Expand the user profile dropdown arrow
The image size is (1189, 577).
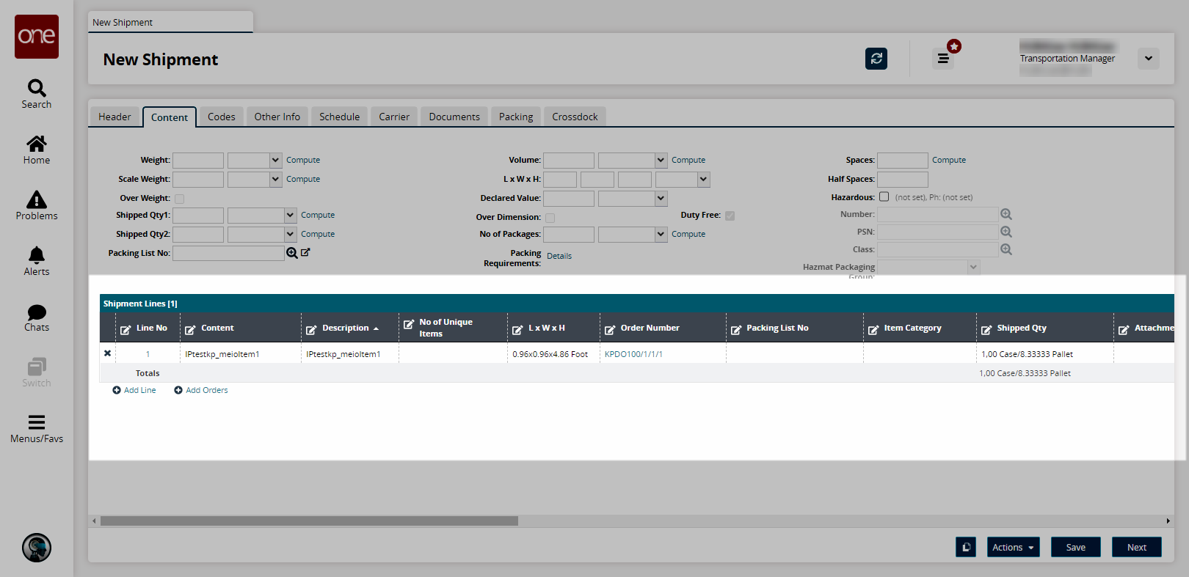1148,59
